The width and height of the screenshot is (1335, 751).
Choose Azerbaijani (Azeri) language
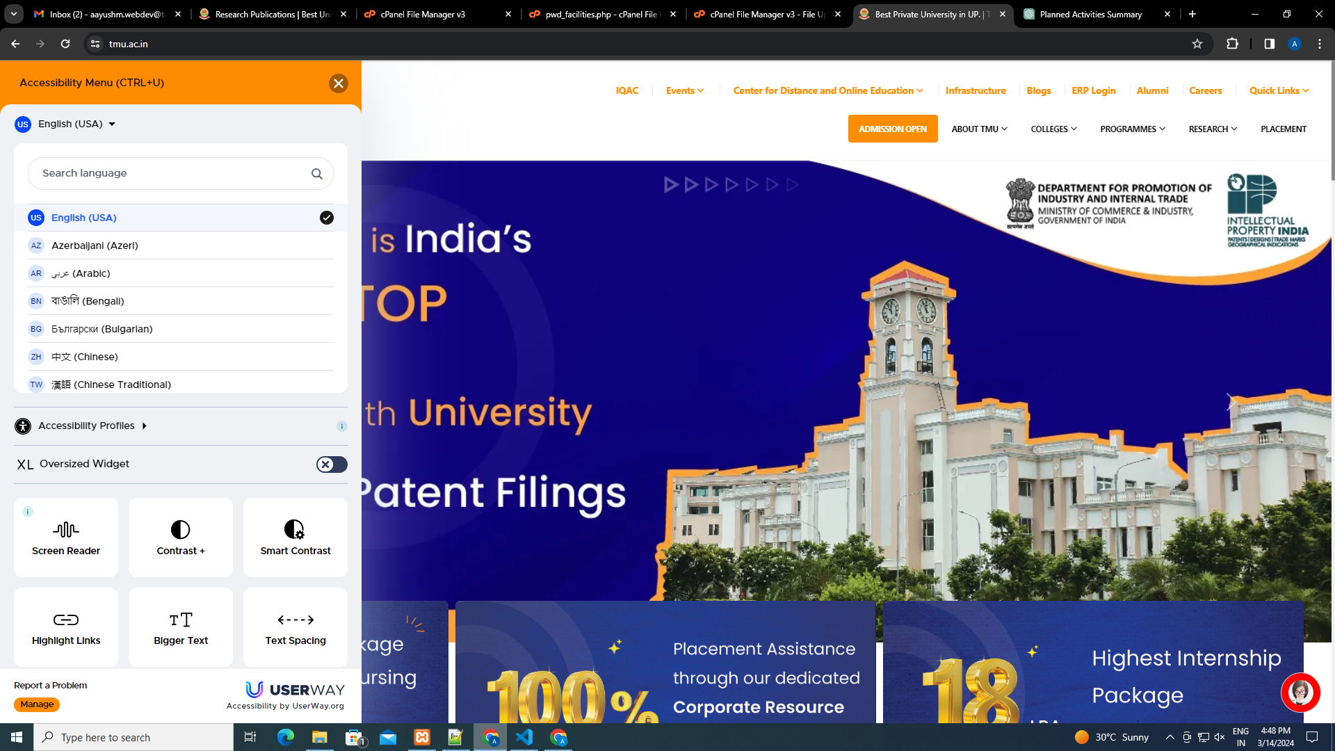pos(95,245)
